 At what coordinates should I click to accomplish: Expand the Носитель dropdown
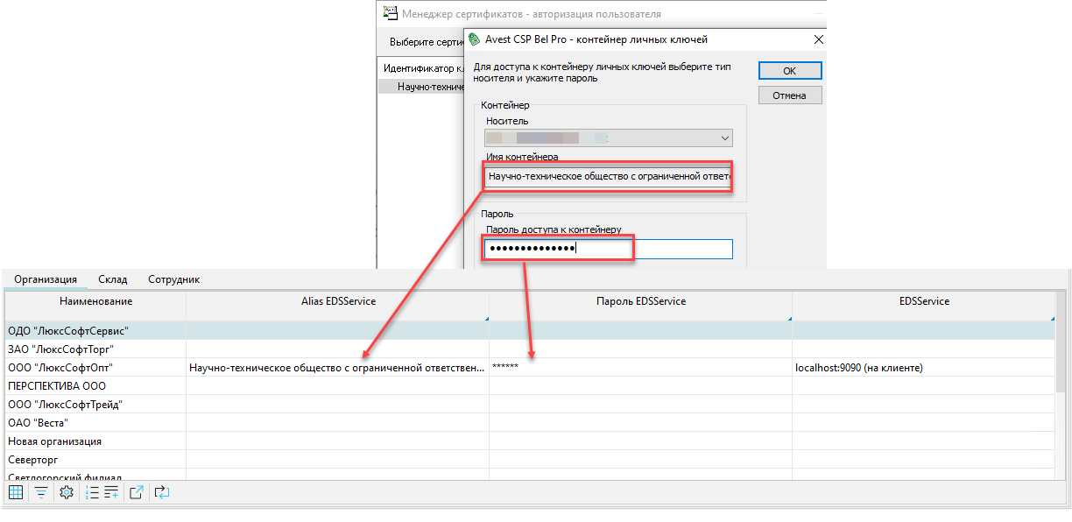point(724,138)
